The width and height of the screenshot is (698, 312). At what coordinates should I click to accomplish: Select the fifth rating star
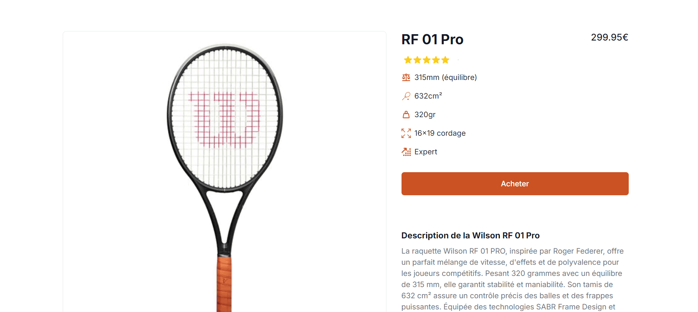(x=446, y=60)
